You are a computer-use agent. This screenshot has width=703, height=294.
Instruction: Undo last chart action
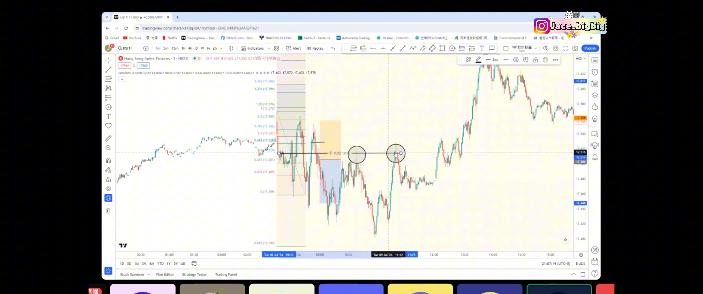pyautogui.click(x=333, y=48)
